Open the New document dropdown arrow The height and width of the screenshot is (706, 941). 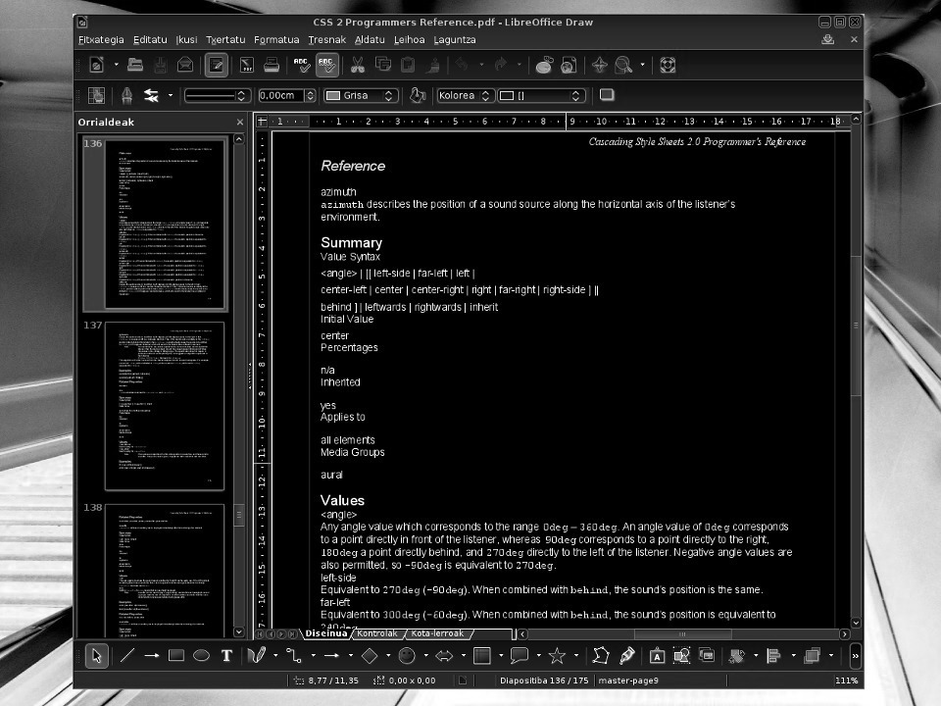click(116, 65)
